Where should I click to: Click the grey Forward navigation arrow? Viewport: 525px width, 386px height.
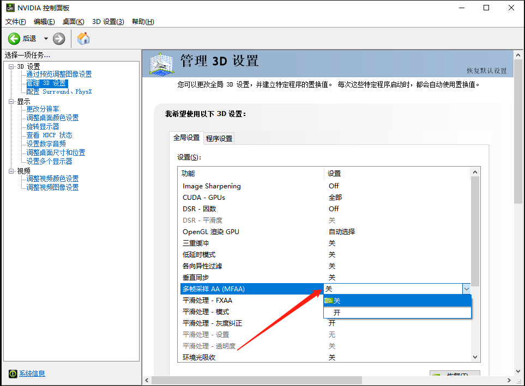pos(58,39)
